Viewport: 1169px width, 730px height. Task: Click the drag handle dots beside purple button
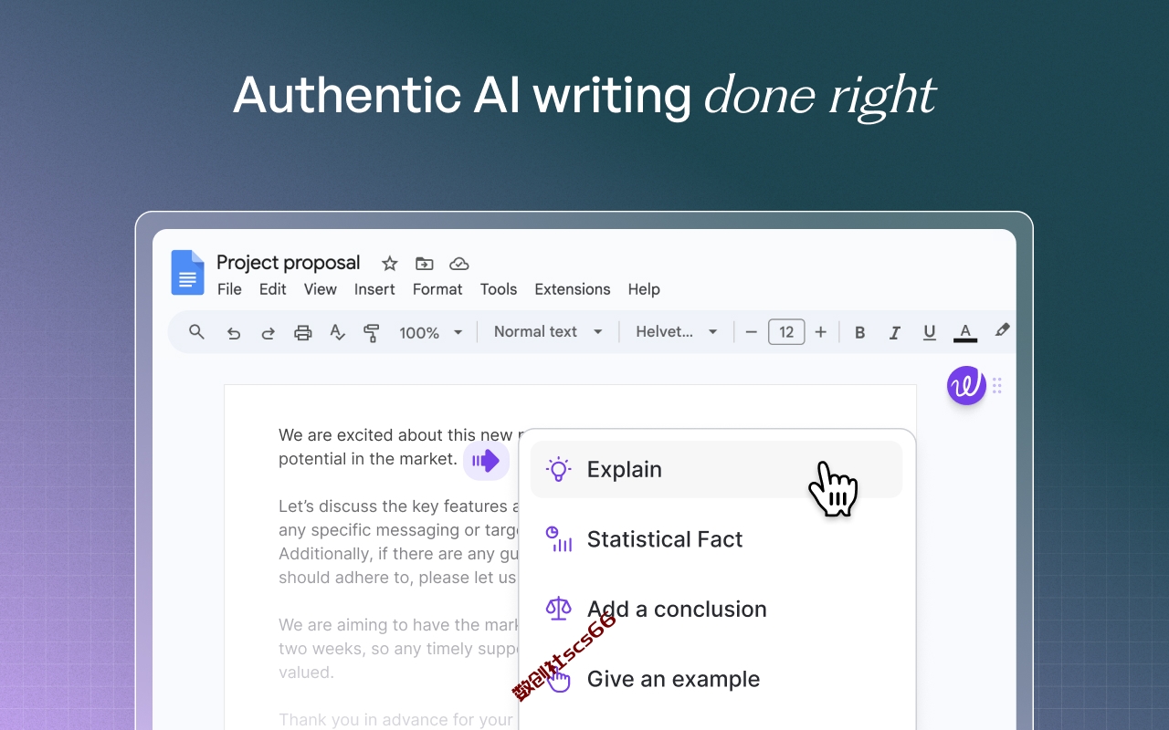(997, 385)
